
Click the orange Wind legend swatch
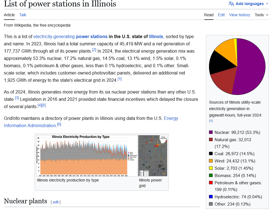pyautogui.click(x=211, y=161)
